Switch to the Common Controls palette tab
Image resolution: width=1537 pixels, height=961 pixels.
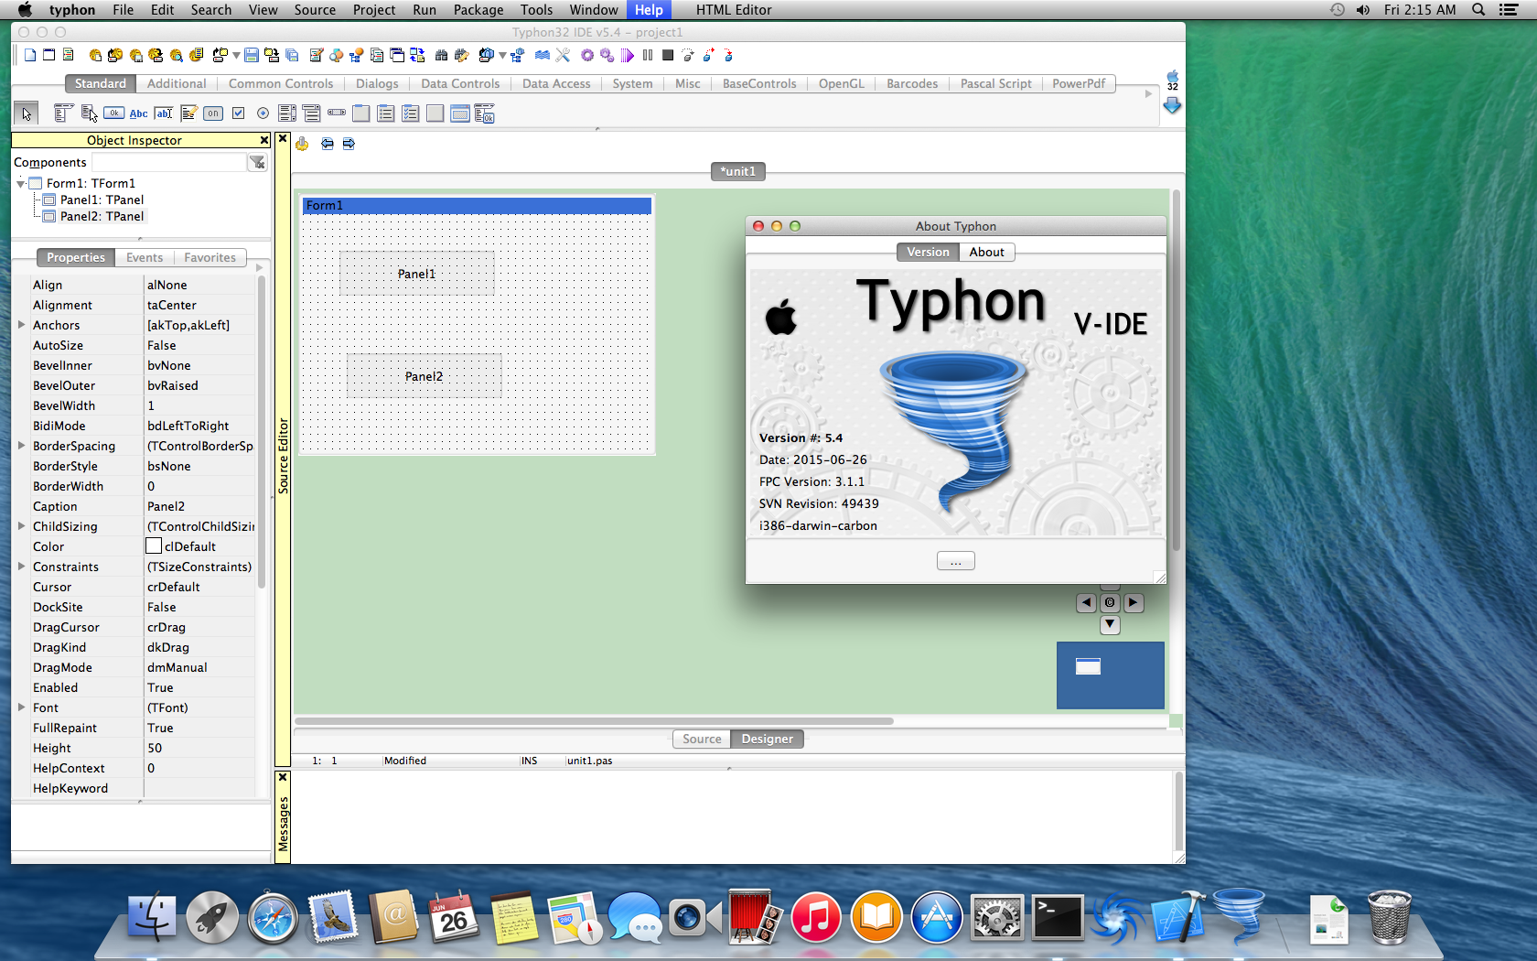click(281, 83)
